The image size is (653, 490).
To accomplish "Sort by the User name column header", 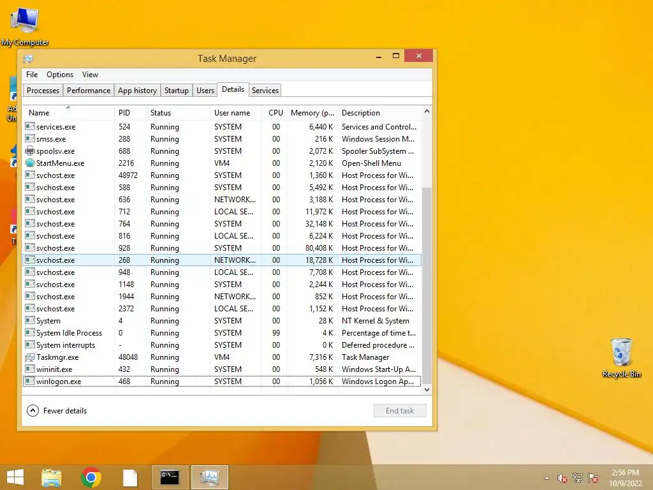I will [x=236, y=112].
